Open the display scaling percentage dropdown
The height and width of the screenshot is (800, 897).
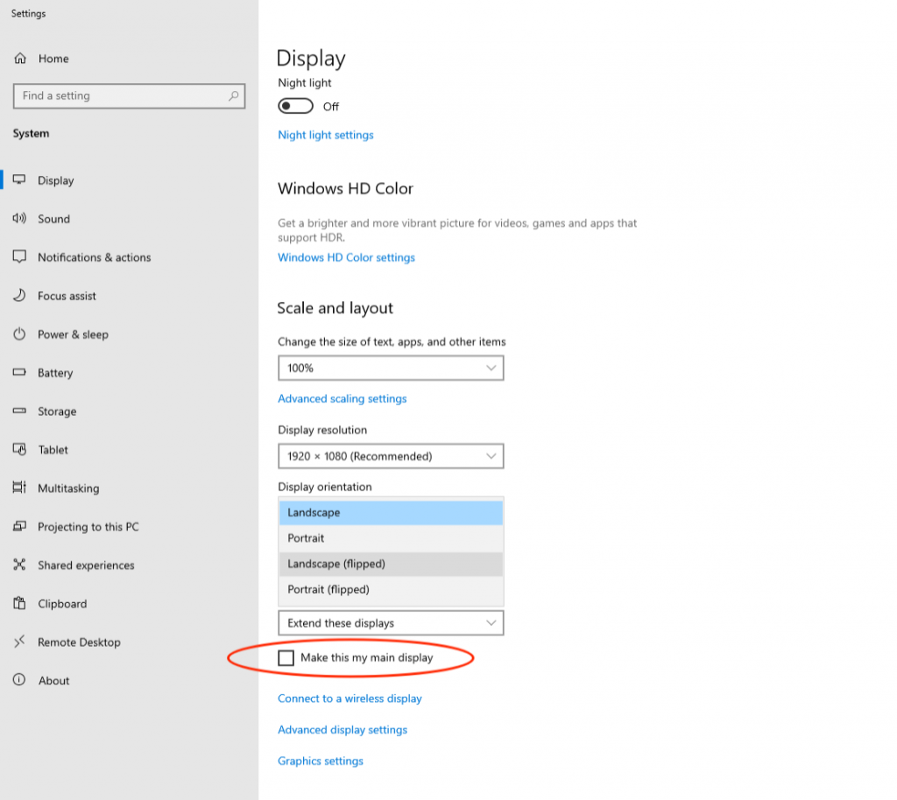(391, 368)
